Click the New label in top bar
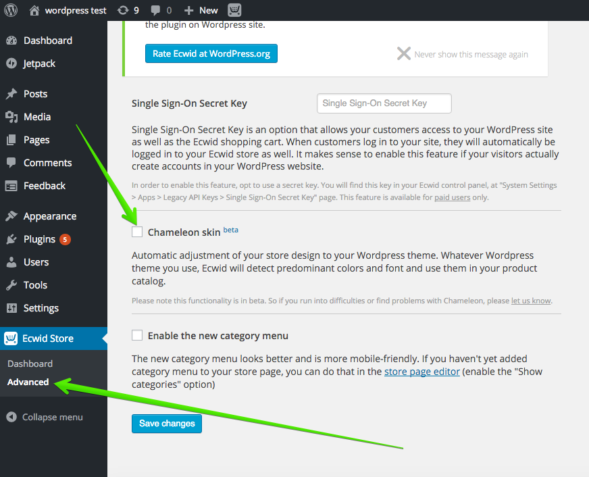 click(209, 11)
